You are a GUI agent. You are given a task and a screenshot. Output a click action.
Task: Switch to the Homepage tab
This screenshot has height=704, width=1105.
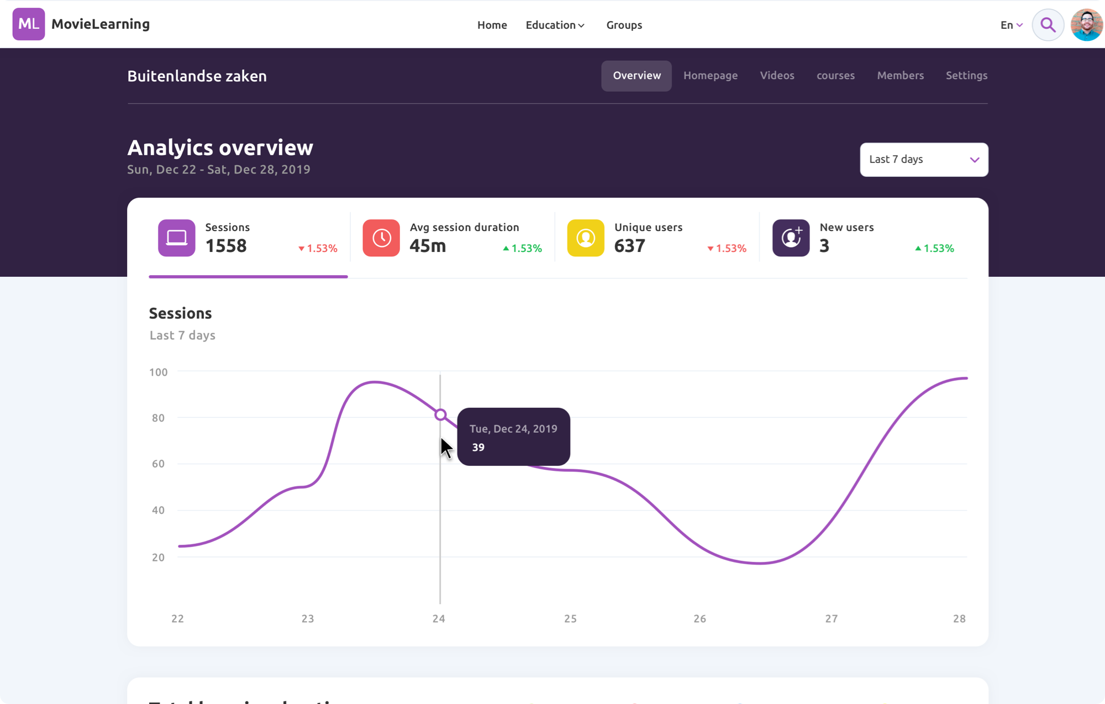(711, 76)
